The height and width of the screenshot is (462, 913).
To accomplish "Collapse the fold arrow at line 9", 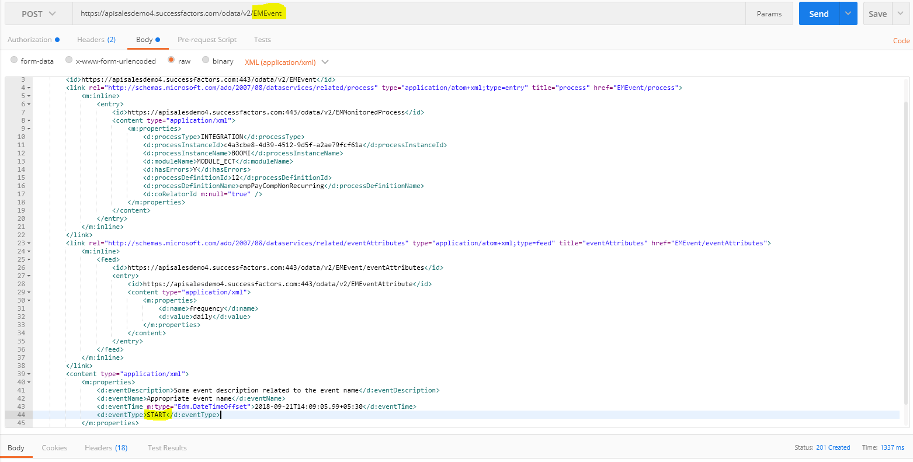I will tap(29, 128).
